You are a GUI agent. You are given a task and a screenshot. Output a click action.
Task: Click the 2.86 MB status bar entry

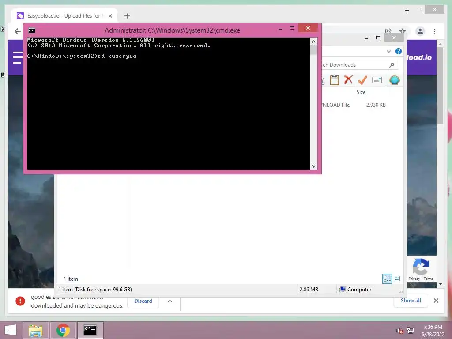309,290
